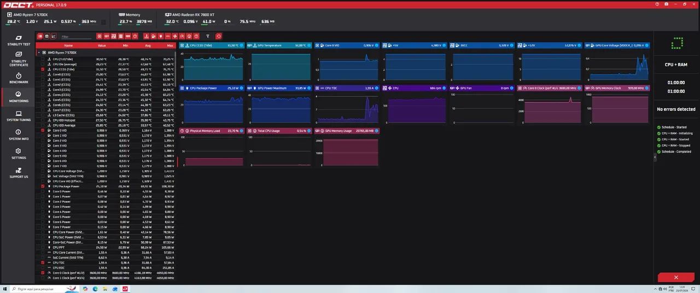Screen dimensions: 700x293
Task: Open the Windows Start menu
Action: (5, 289)
